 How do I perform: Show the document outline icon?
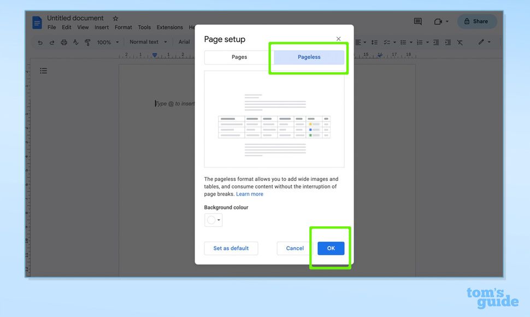(44, 71)
